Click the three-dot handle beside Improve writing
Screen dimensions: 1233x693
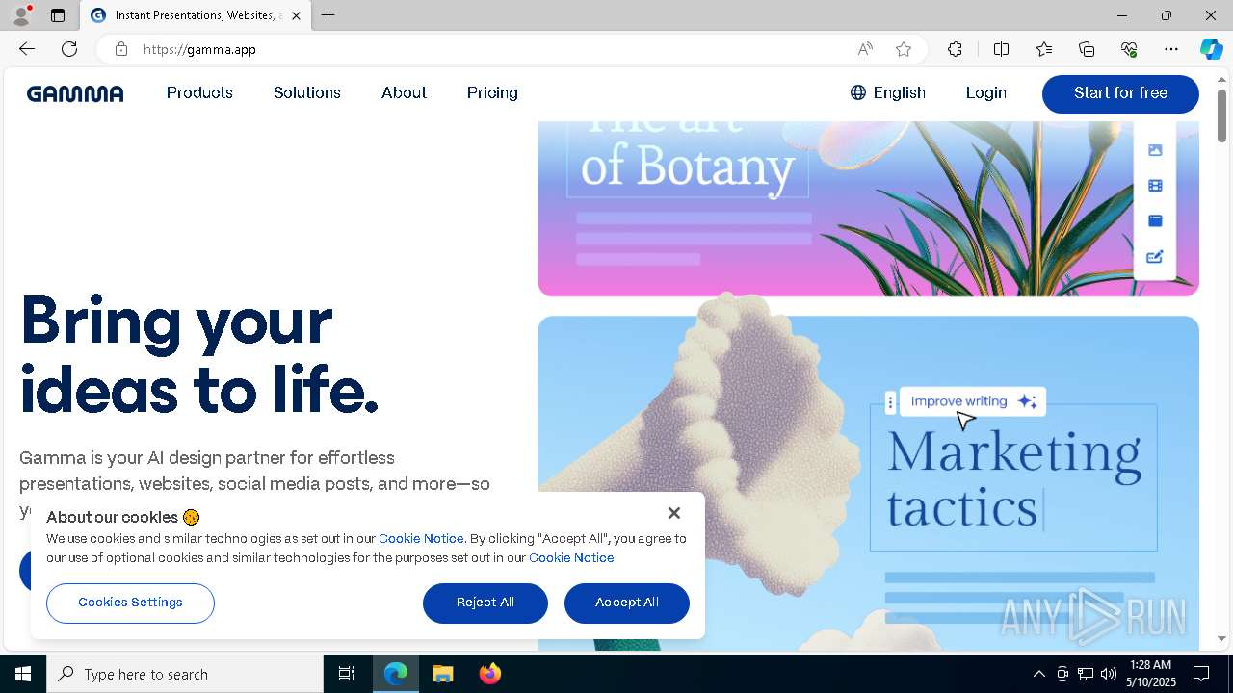click(x=890, y=402)
